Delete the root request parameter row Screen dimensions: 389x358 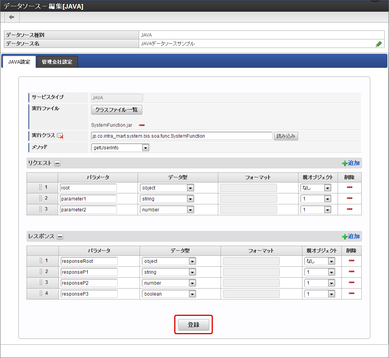pyautogui.click(x=349, y=188)
